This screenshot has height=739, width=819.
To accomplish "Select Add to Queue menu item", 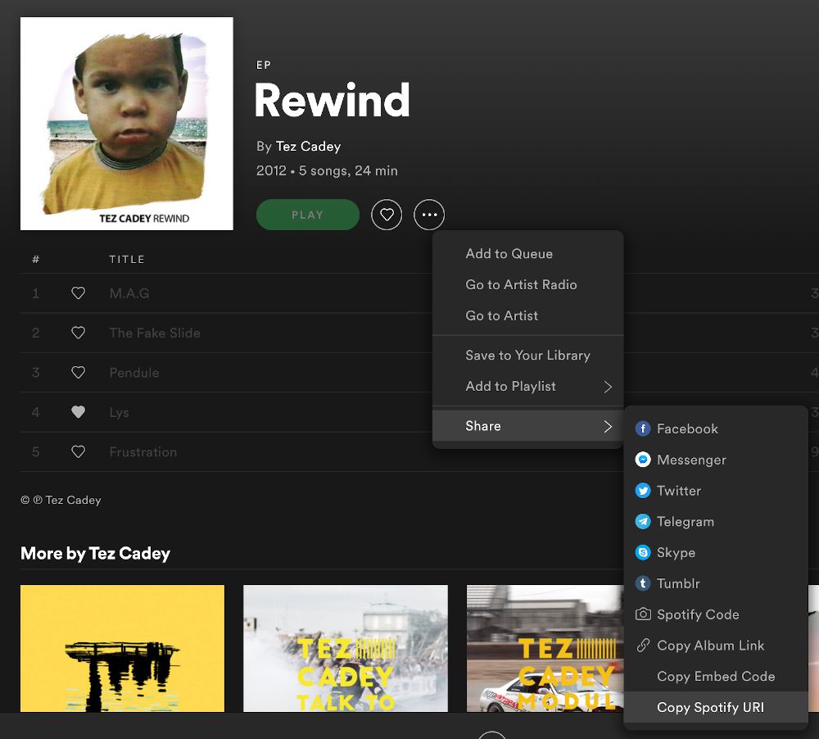I will [x=528, y=253].
